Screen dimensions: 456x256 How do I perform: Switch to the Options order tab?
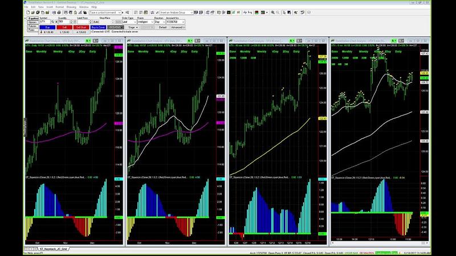point(32,22)
